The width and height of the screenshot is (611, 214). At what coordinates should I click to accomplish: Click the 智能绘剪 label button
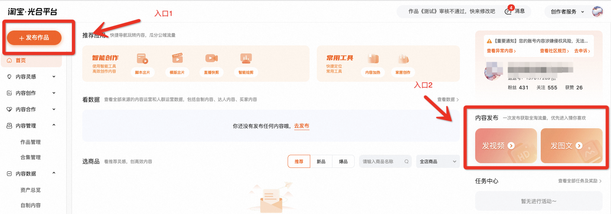[x=246, y=72]
